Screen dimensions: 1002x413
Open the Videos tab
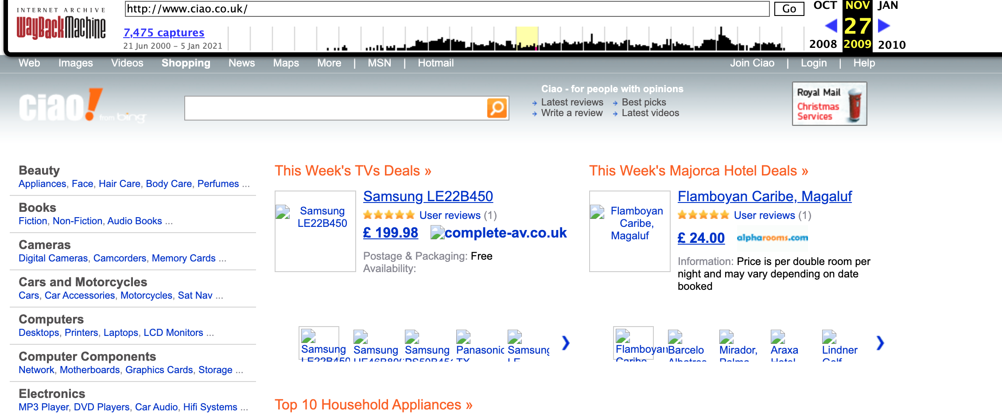[127, 63]
